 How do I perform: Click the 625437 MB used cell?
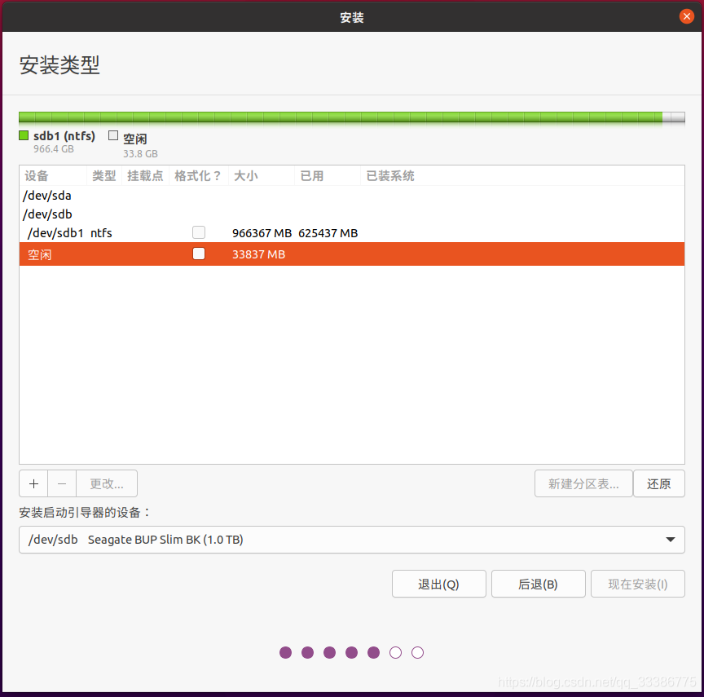click(x=328, y=233)
